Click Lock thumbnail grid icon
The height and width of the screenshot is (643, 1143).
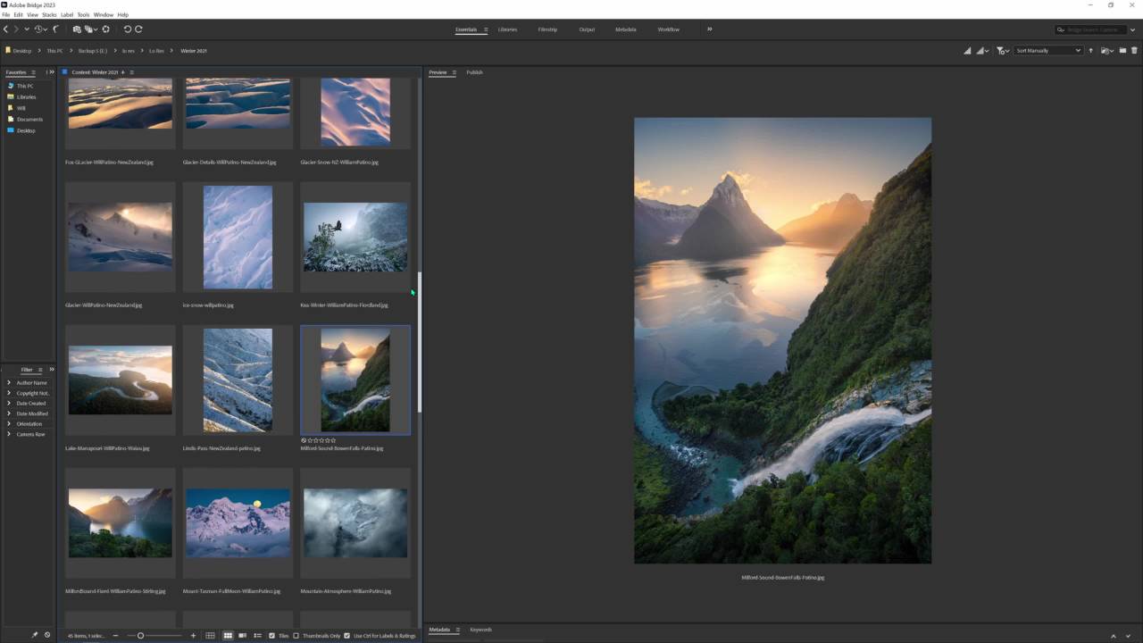click(210, 636)
